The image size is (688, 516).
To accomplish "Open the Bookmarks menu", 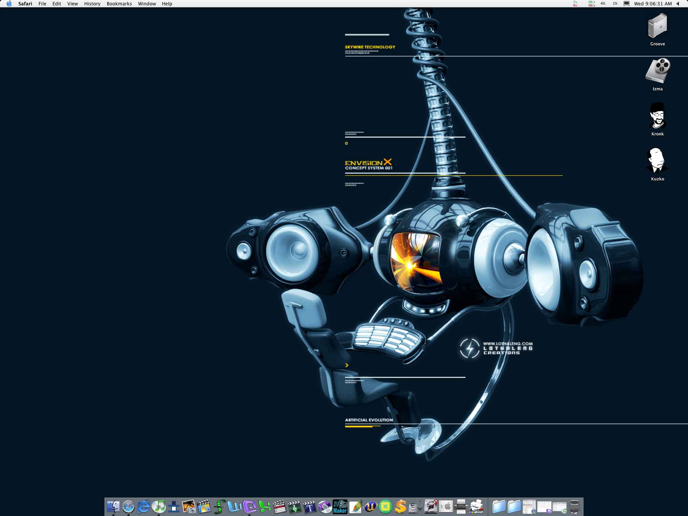I will point(119,4).
